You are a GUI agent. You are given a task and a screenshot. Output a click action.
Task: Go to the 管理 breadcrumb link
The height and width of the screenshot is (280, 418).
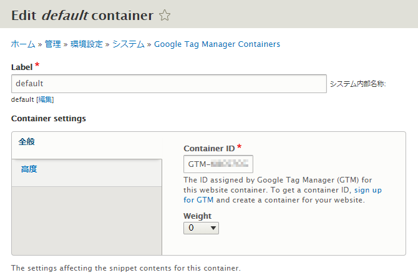[x=53, y=44]
